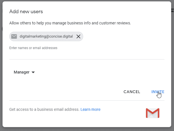
Task: Click the Allow others to help description text
Action: tap(70, 23)
